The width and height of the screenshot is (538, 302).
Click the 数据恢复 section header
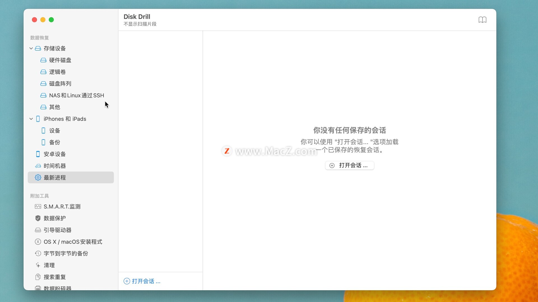pos(40,38)
